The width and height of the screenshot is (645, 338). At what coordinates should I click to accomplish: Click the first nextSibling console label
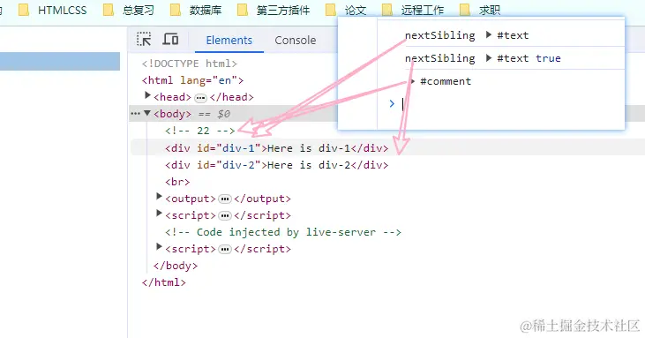tap(440, 35)
